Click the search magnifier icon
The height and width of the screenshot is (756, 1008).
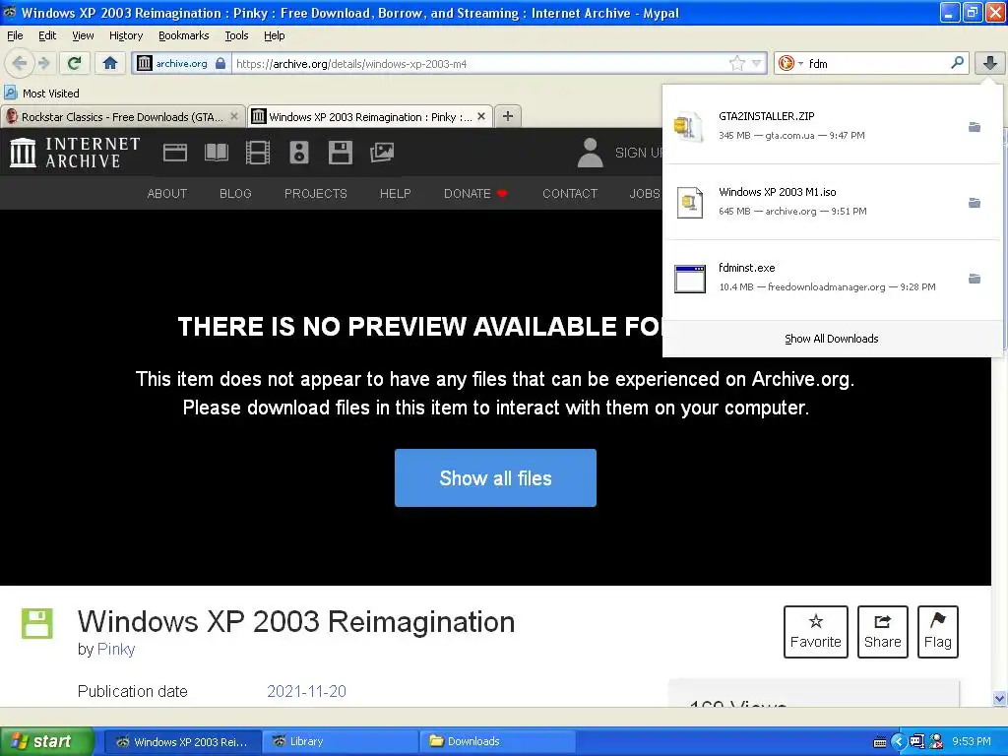click(x=957, y=63)
